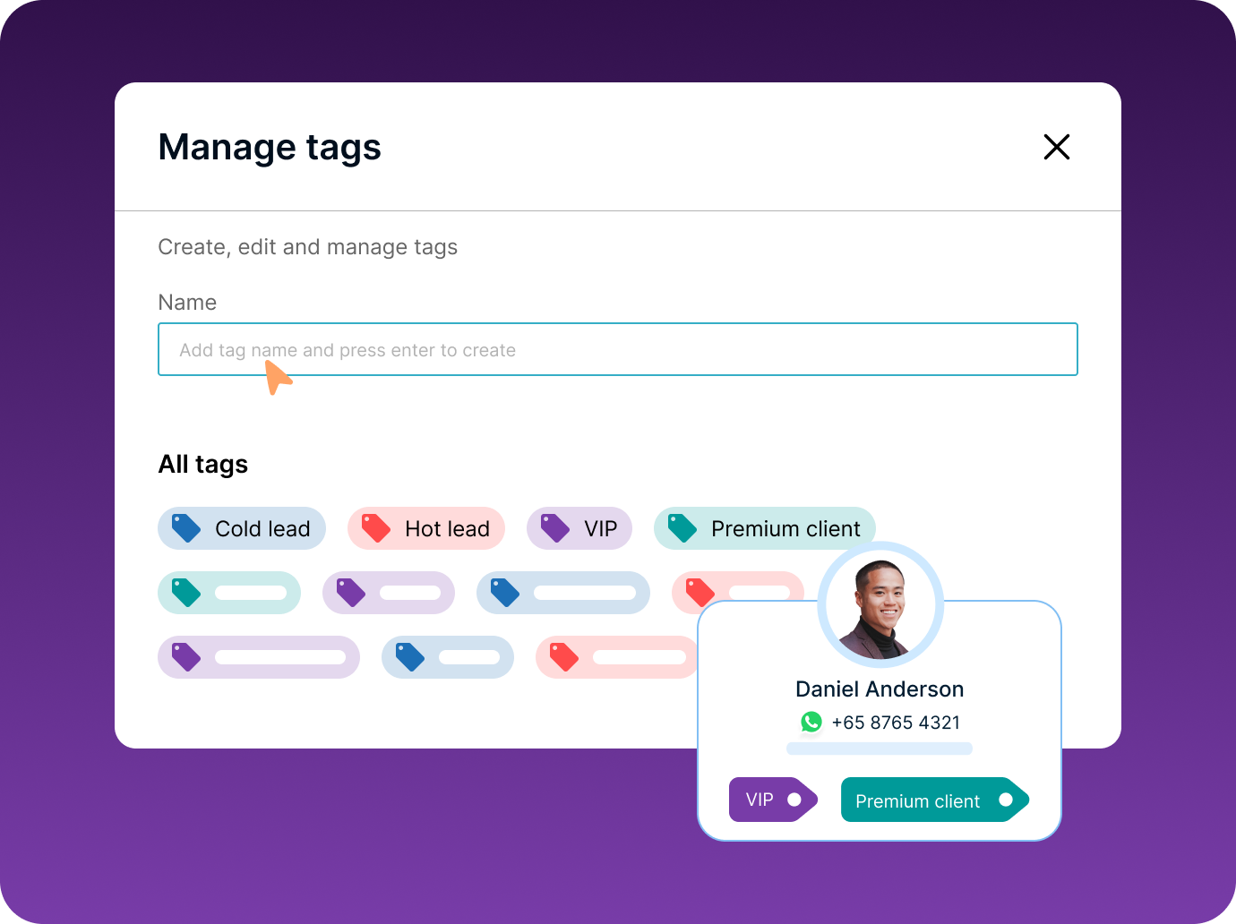This screenshot has height=924, width=1236.
Task: Click the teal tag icon on Premium client chip
Action: [682, 528]
